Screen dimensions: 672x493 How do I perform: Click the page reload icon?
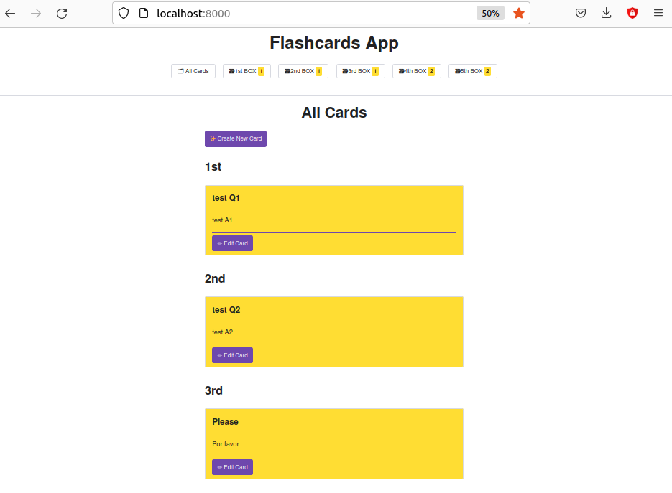click(x=61, y=13)
